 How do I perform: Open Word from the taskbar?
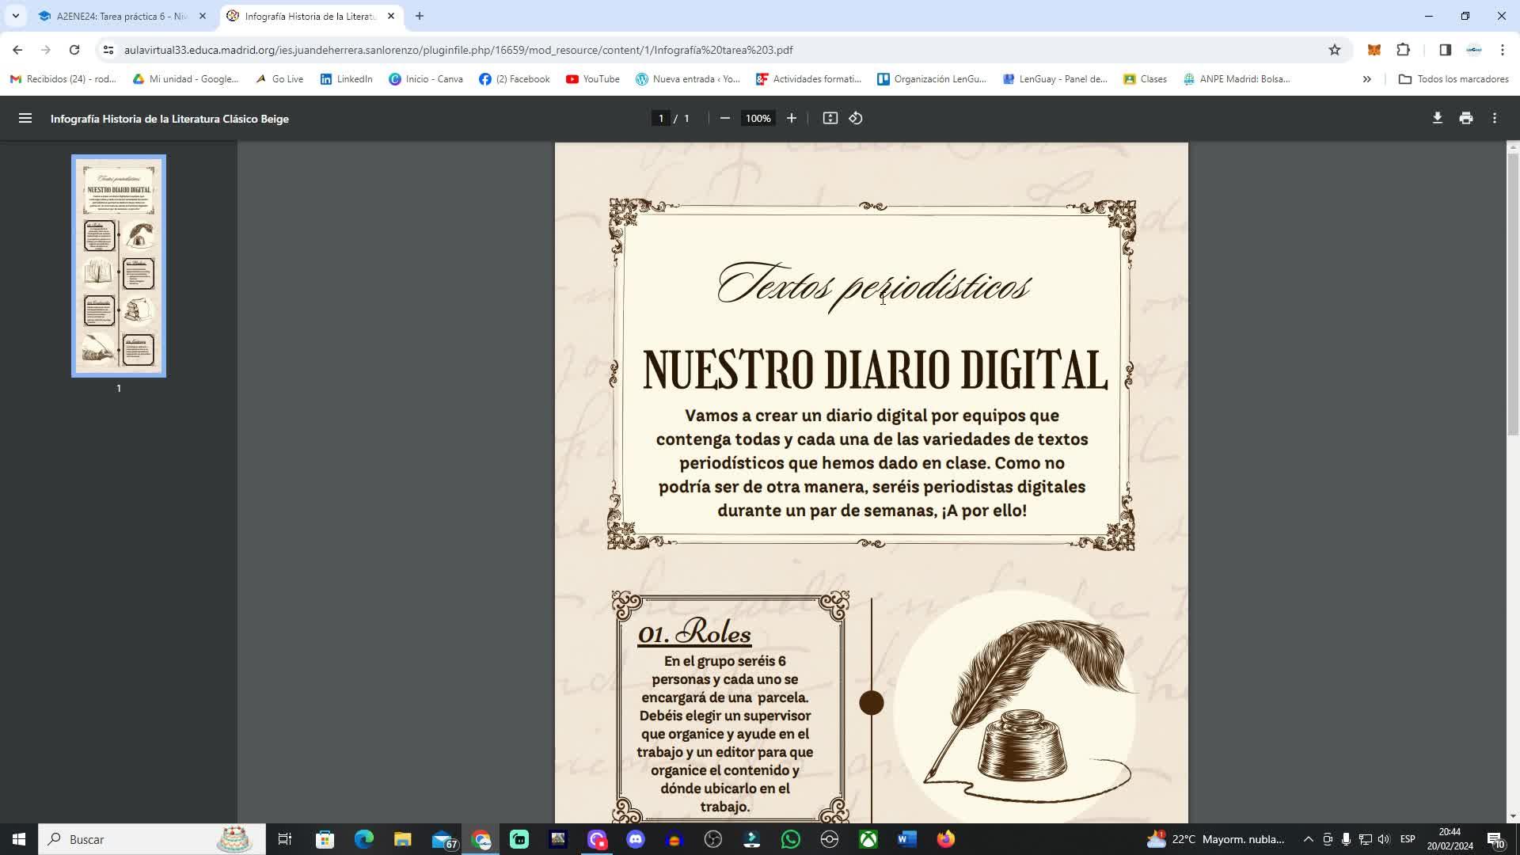point(907,839)
